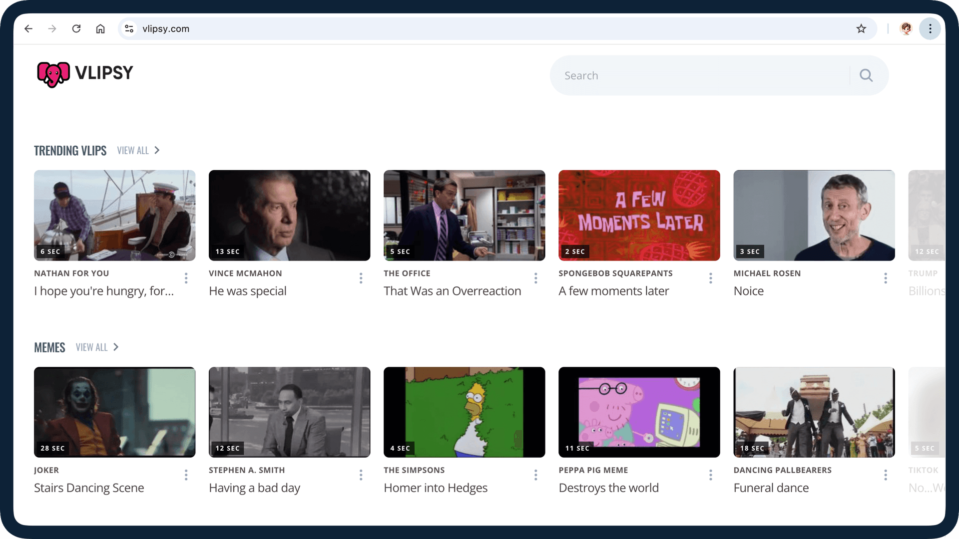Image resolution: width=959 pixels, height=539 pixels.
Task: Play the Joker stairs dancing thumbnail
Action: click(x=114, y=412)
